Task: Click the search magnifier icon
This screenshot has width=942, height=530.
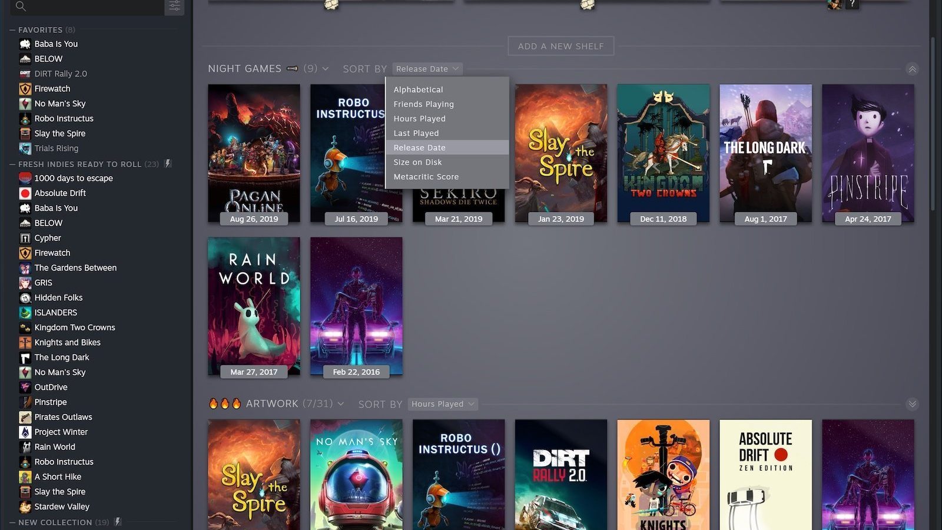Action: click(21, 6)
